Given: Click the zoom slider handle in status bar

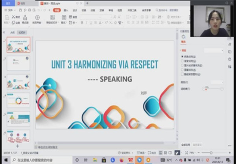Looking at the screenshot, I should (211, 153).
